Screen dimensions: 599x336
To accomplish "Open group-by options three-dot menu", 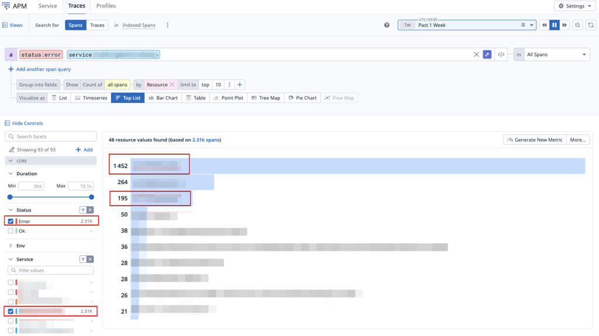I will pyautogui.click(x=229, y=85).
